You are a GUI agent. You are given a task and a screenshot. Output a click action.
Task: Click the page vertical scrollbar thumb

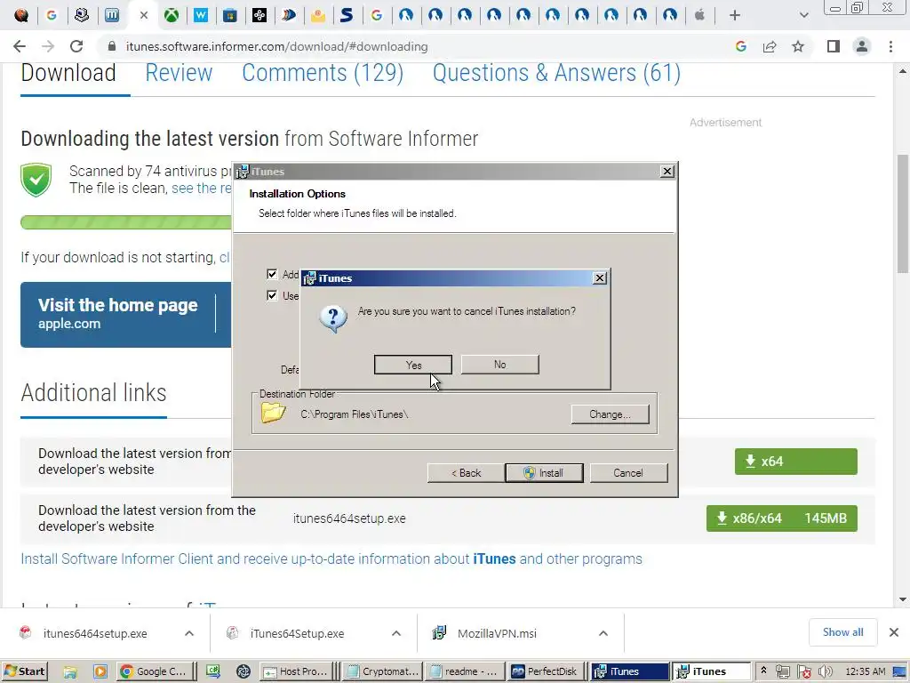click(x=903, y=213)
